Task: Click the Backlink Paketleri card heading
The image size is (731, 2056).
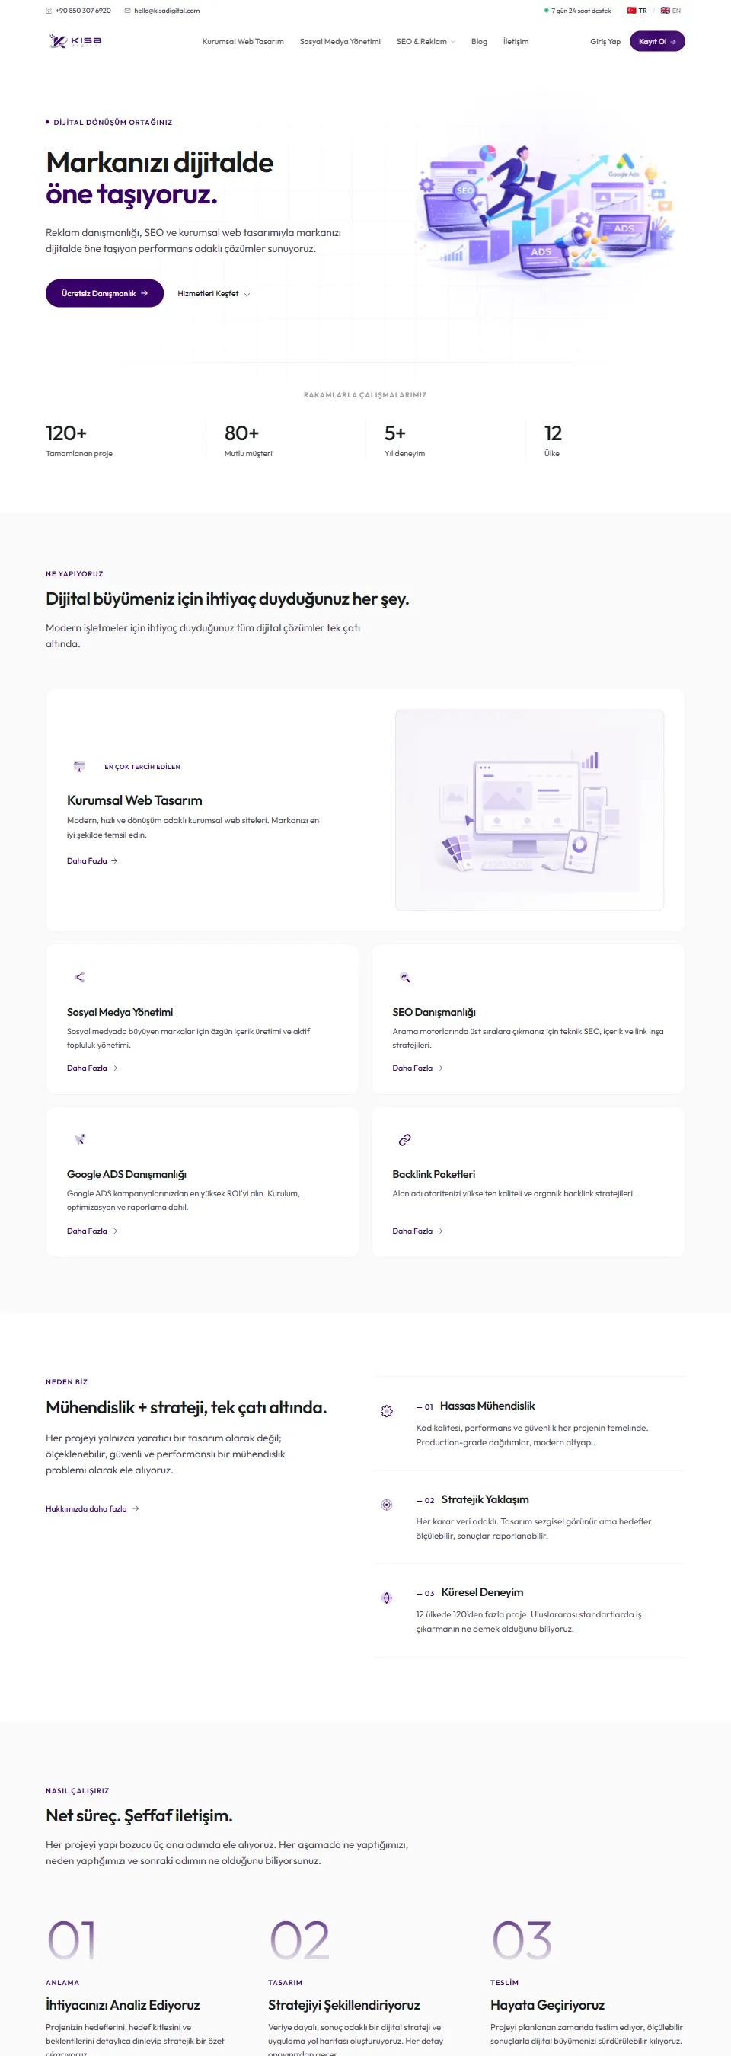Action: point(433,1174)
